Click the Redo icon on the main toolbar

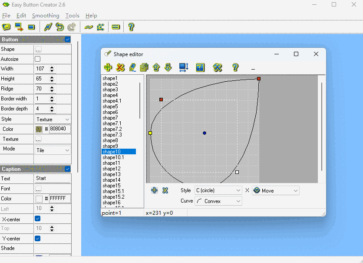72,27
